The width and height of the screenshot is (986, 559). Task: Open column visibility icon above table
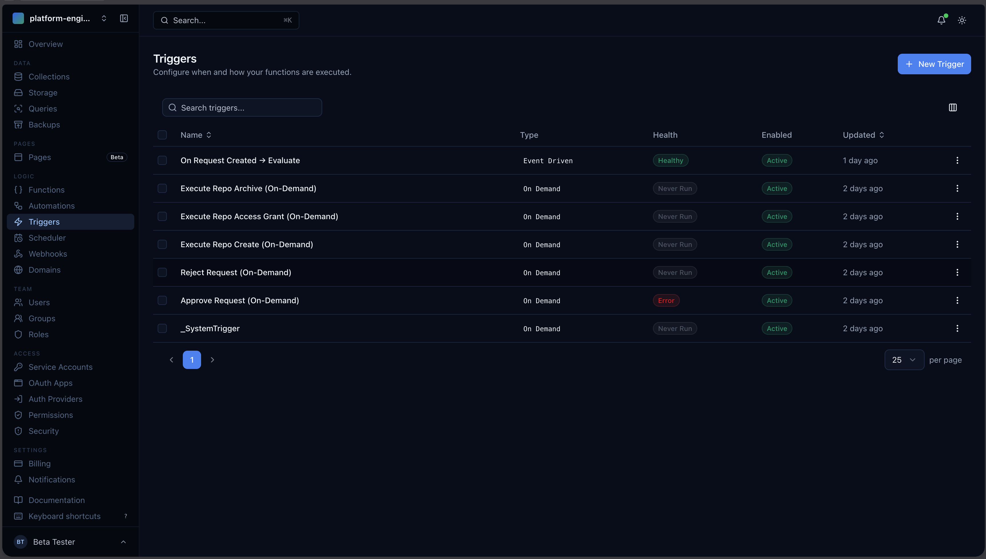pos(952,107)
